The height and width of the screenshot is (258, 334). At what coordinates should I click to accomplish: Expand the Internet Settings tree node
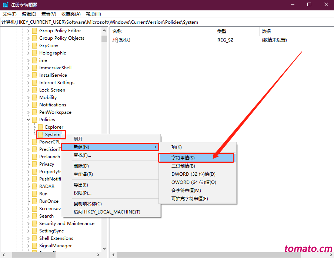[29, 83]
